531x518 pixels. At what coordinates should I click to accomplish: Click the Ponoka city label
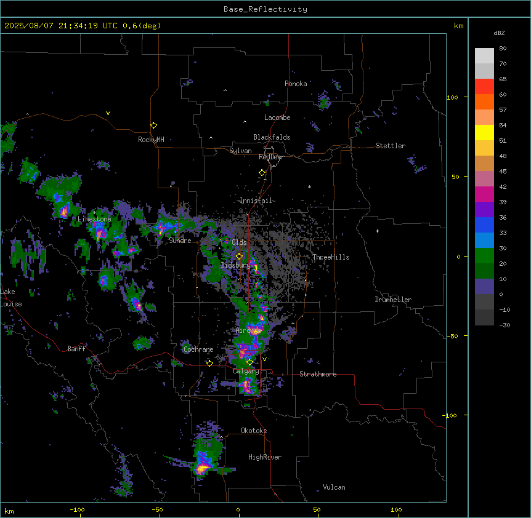click(296, 84)
